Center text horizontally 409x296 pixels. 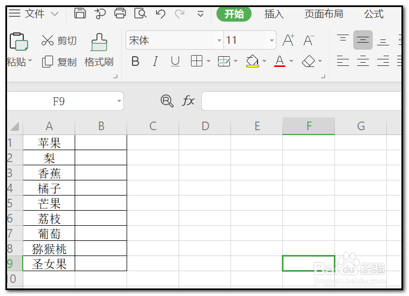tap(363, 61)
